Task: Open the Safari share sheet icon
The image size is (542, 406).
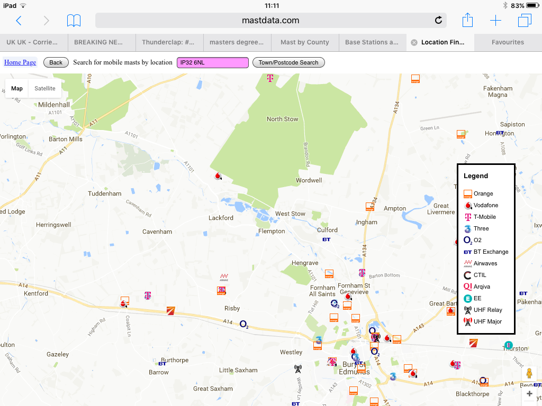Action: click(x=467, y=21)
